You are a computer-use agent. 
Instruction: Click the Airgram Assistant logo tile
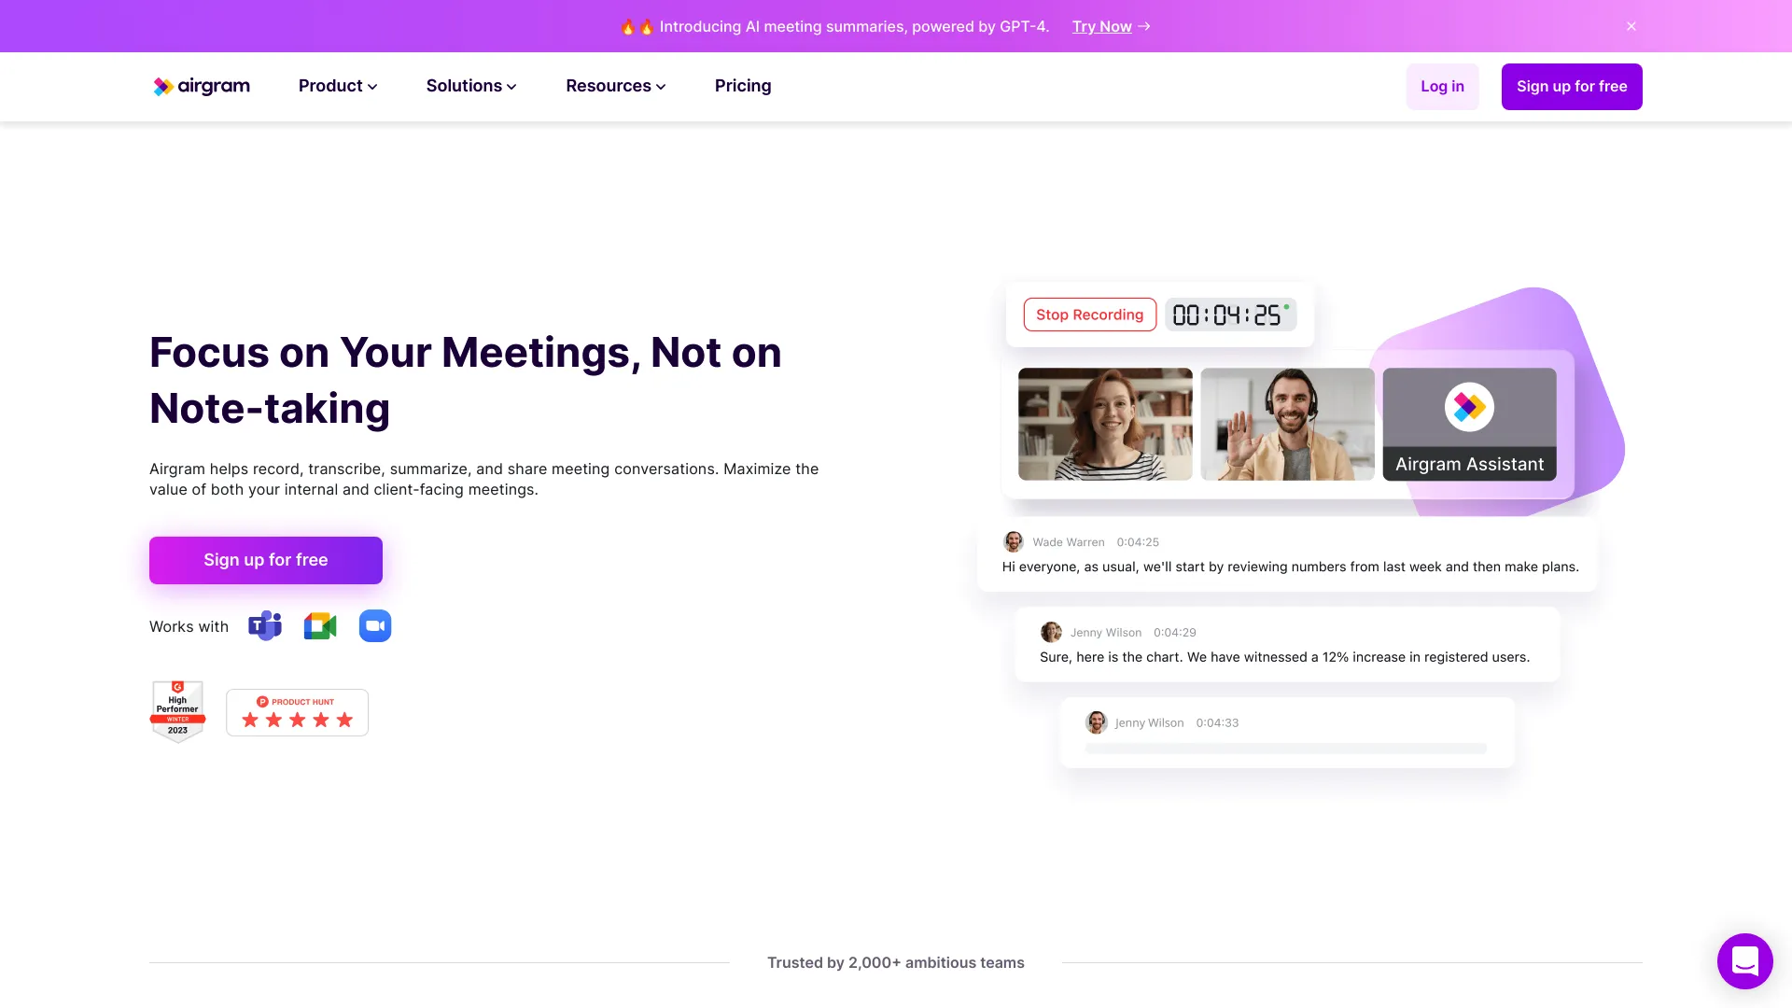coord(1469,424)
